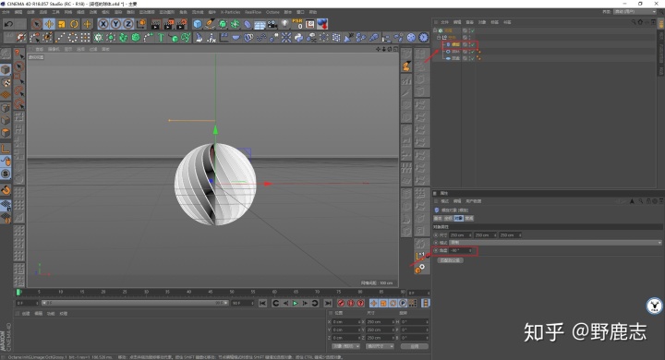
Task: Enable the Snap S icon
Action: [6, 174]
